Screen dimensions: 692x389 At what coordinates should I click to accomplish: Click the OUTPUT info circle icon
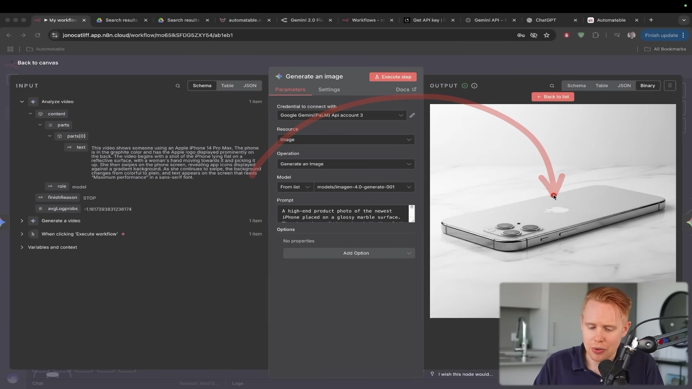tap(474, 86)
